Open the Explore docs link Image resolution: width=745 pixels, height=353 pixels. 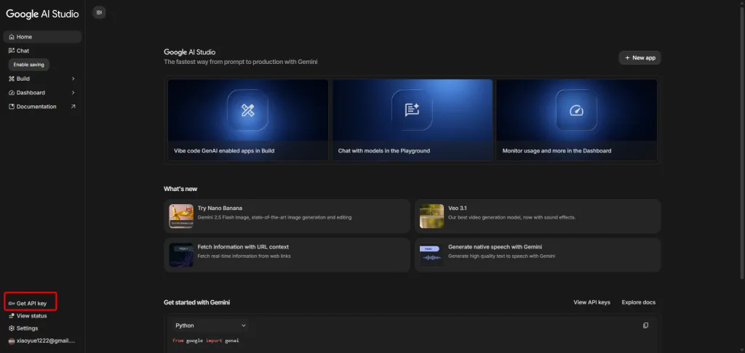(638, 302)
